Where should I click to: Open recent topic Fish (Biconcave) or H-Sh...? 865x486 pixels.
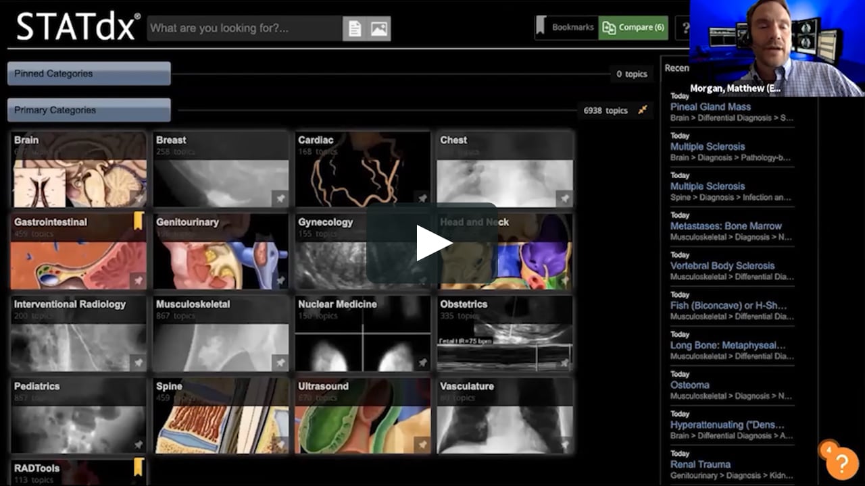point(728,306)
